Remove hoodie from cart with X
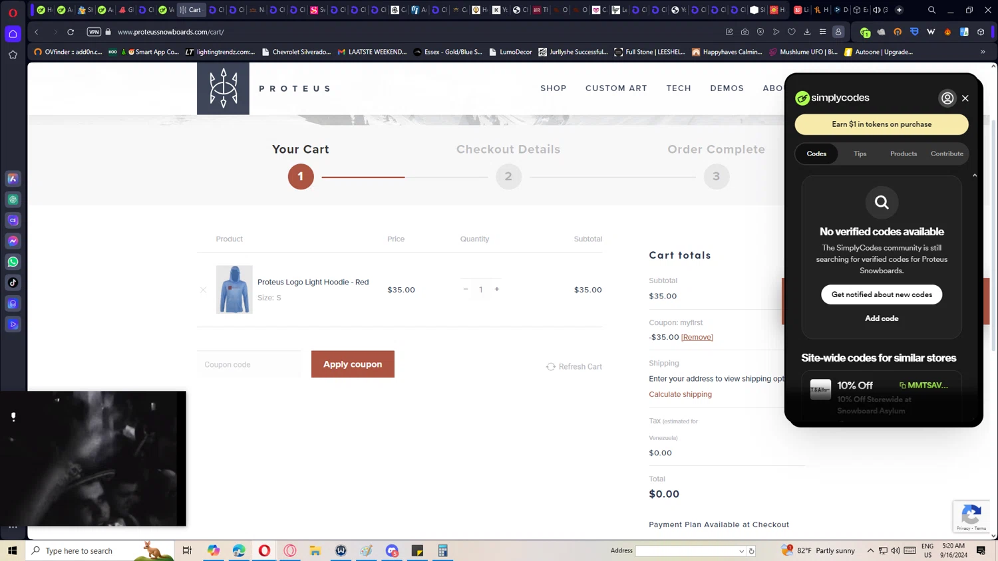 (203, 290)
